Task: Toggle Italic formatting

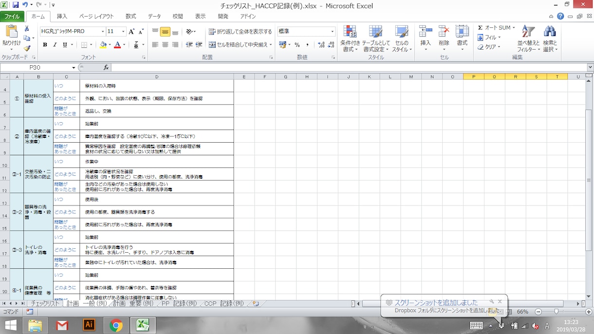Action: (55, 45)
